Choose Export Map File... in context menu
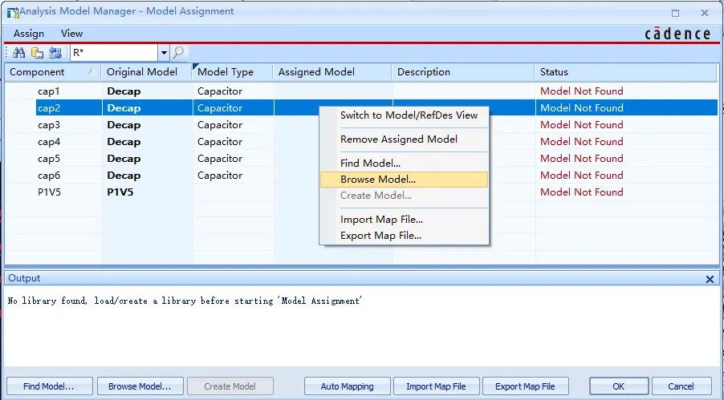This screenshot has height=400, width=724. tap(380, 236)
